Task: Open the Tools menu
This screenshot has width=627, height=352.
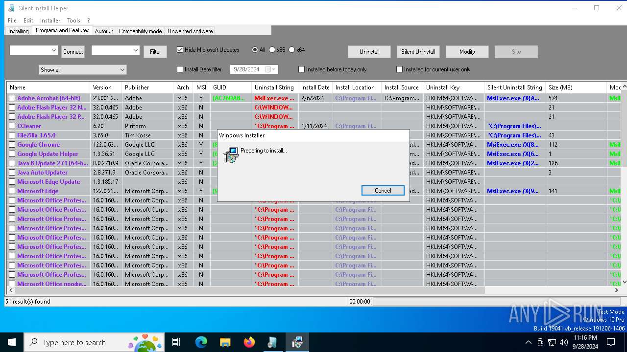Action: coord(73,21)
